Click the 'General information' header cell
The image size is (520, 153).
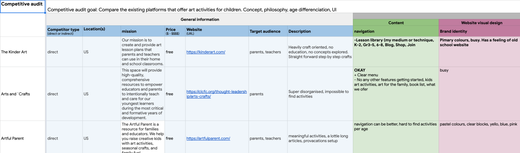200,19
